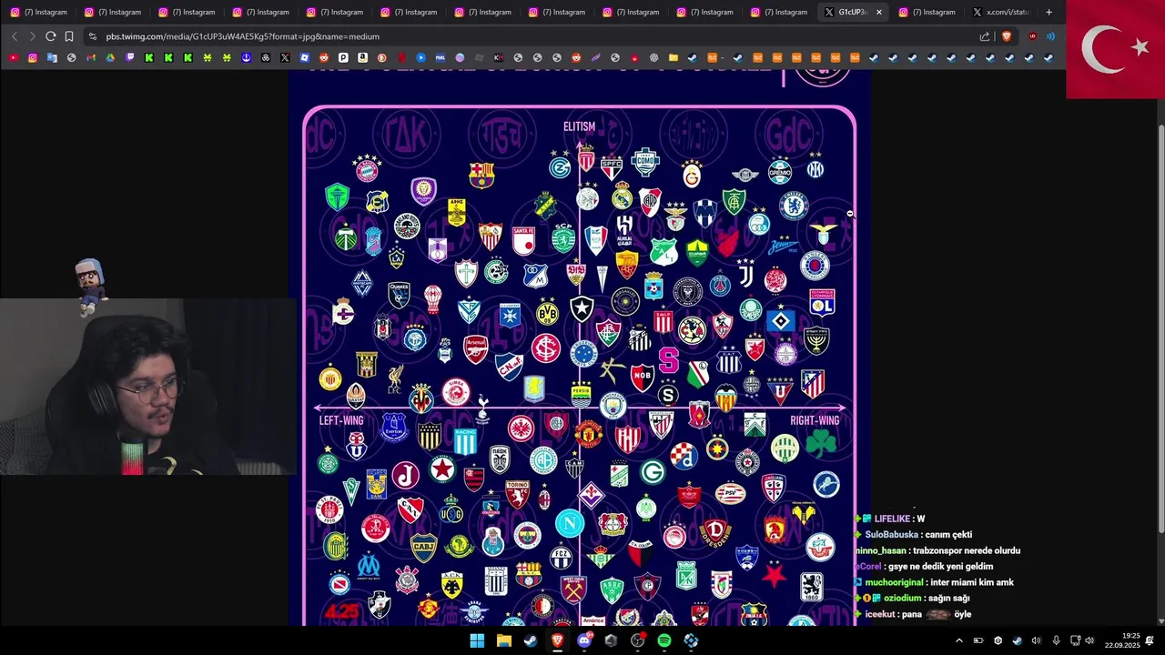Viewport: 1165px width, 655px height.
Task: Click the ELITISM axis label
Action: (579, 127)
